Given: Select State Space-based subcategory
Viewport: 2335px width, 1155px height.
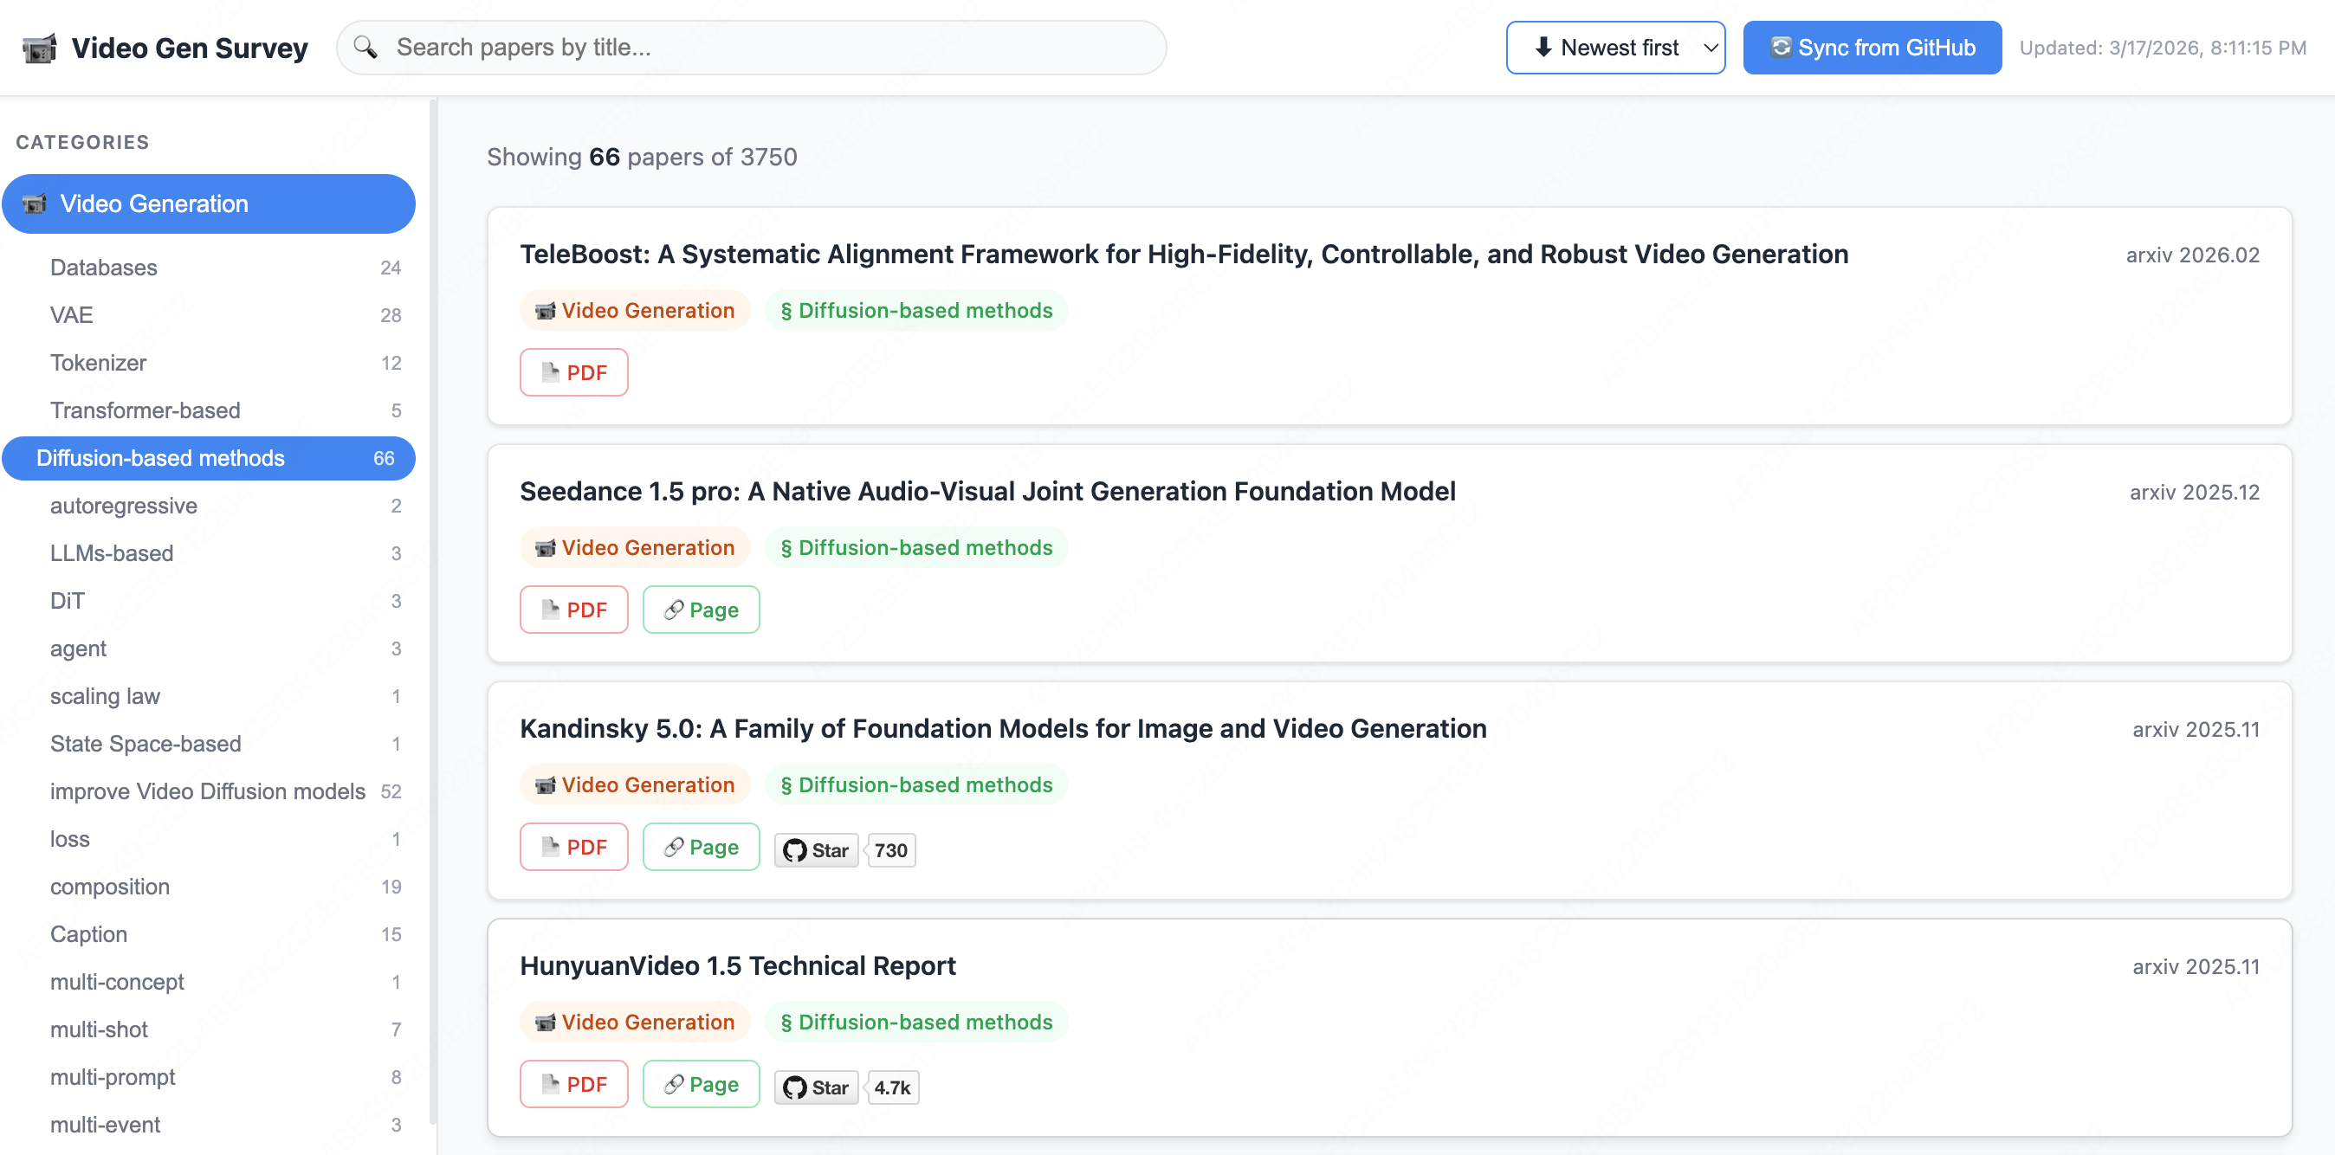Looking at the screenshot, I should 209,744.
